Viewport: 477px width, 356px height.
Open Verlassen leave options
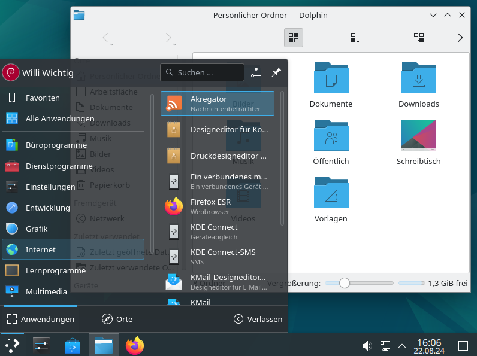(x=258, y=319)
